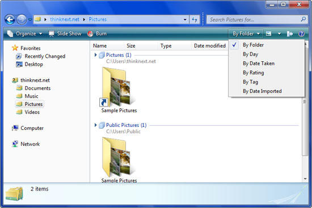Collapse the Pictures (1) group
This screenshot has width=312, height=208.
(95, 55)
